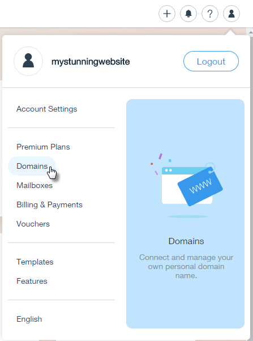Toggle the account profile icon in top bar
The image size is (253, 341).
[231, 14]
